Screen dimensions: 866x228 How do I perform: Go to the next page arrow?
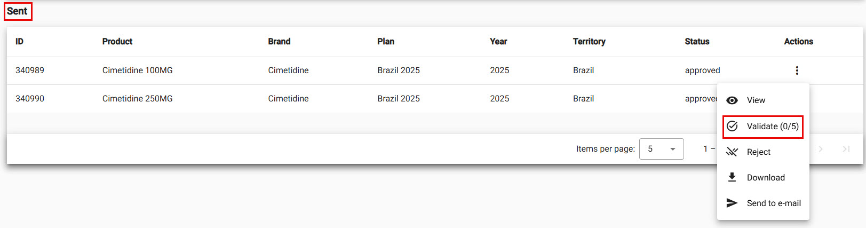click(x=821, y=149)
